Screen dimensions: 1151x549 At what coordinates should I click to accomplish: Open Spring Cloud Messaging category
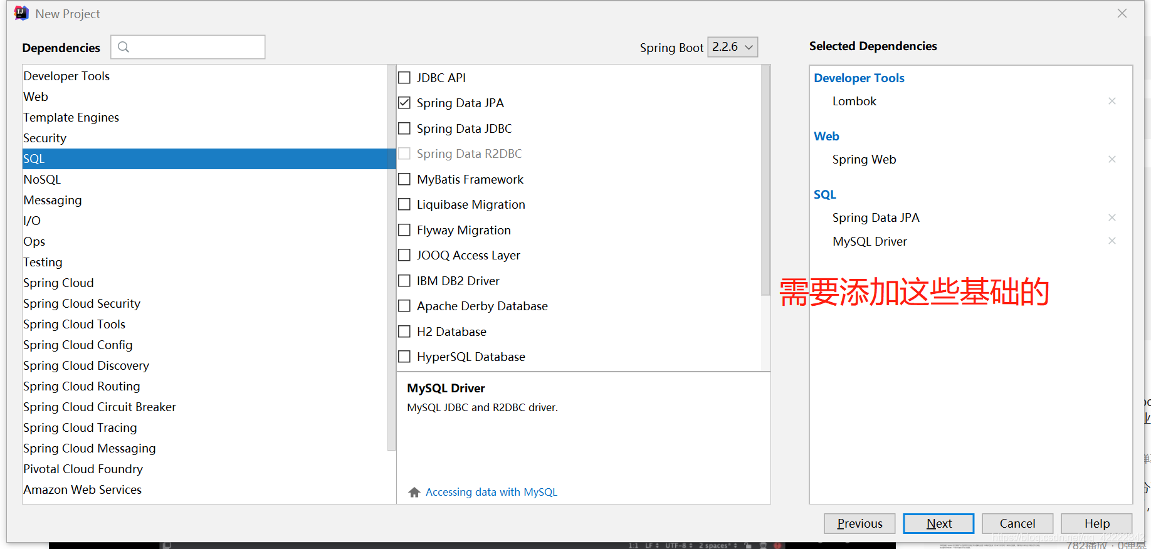204,448
